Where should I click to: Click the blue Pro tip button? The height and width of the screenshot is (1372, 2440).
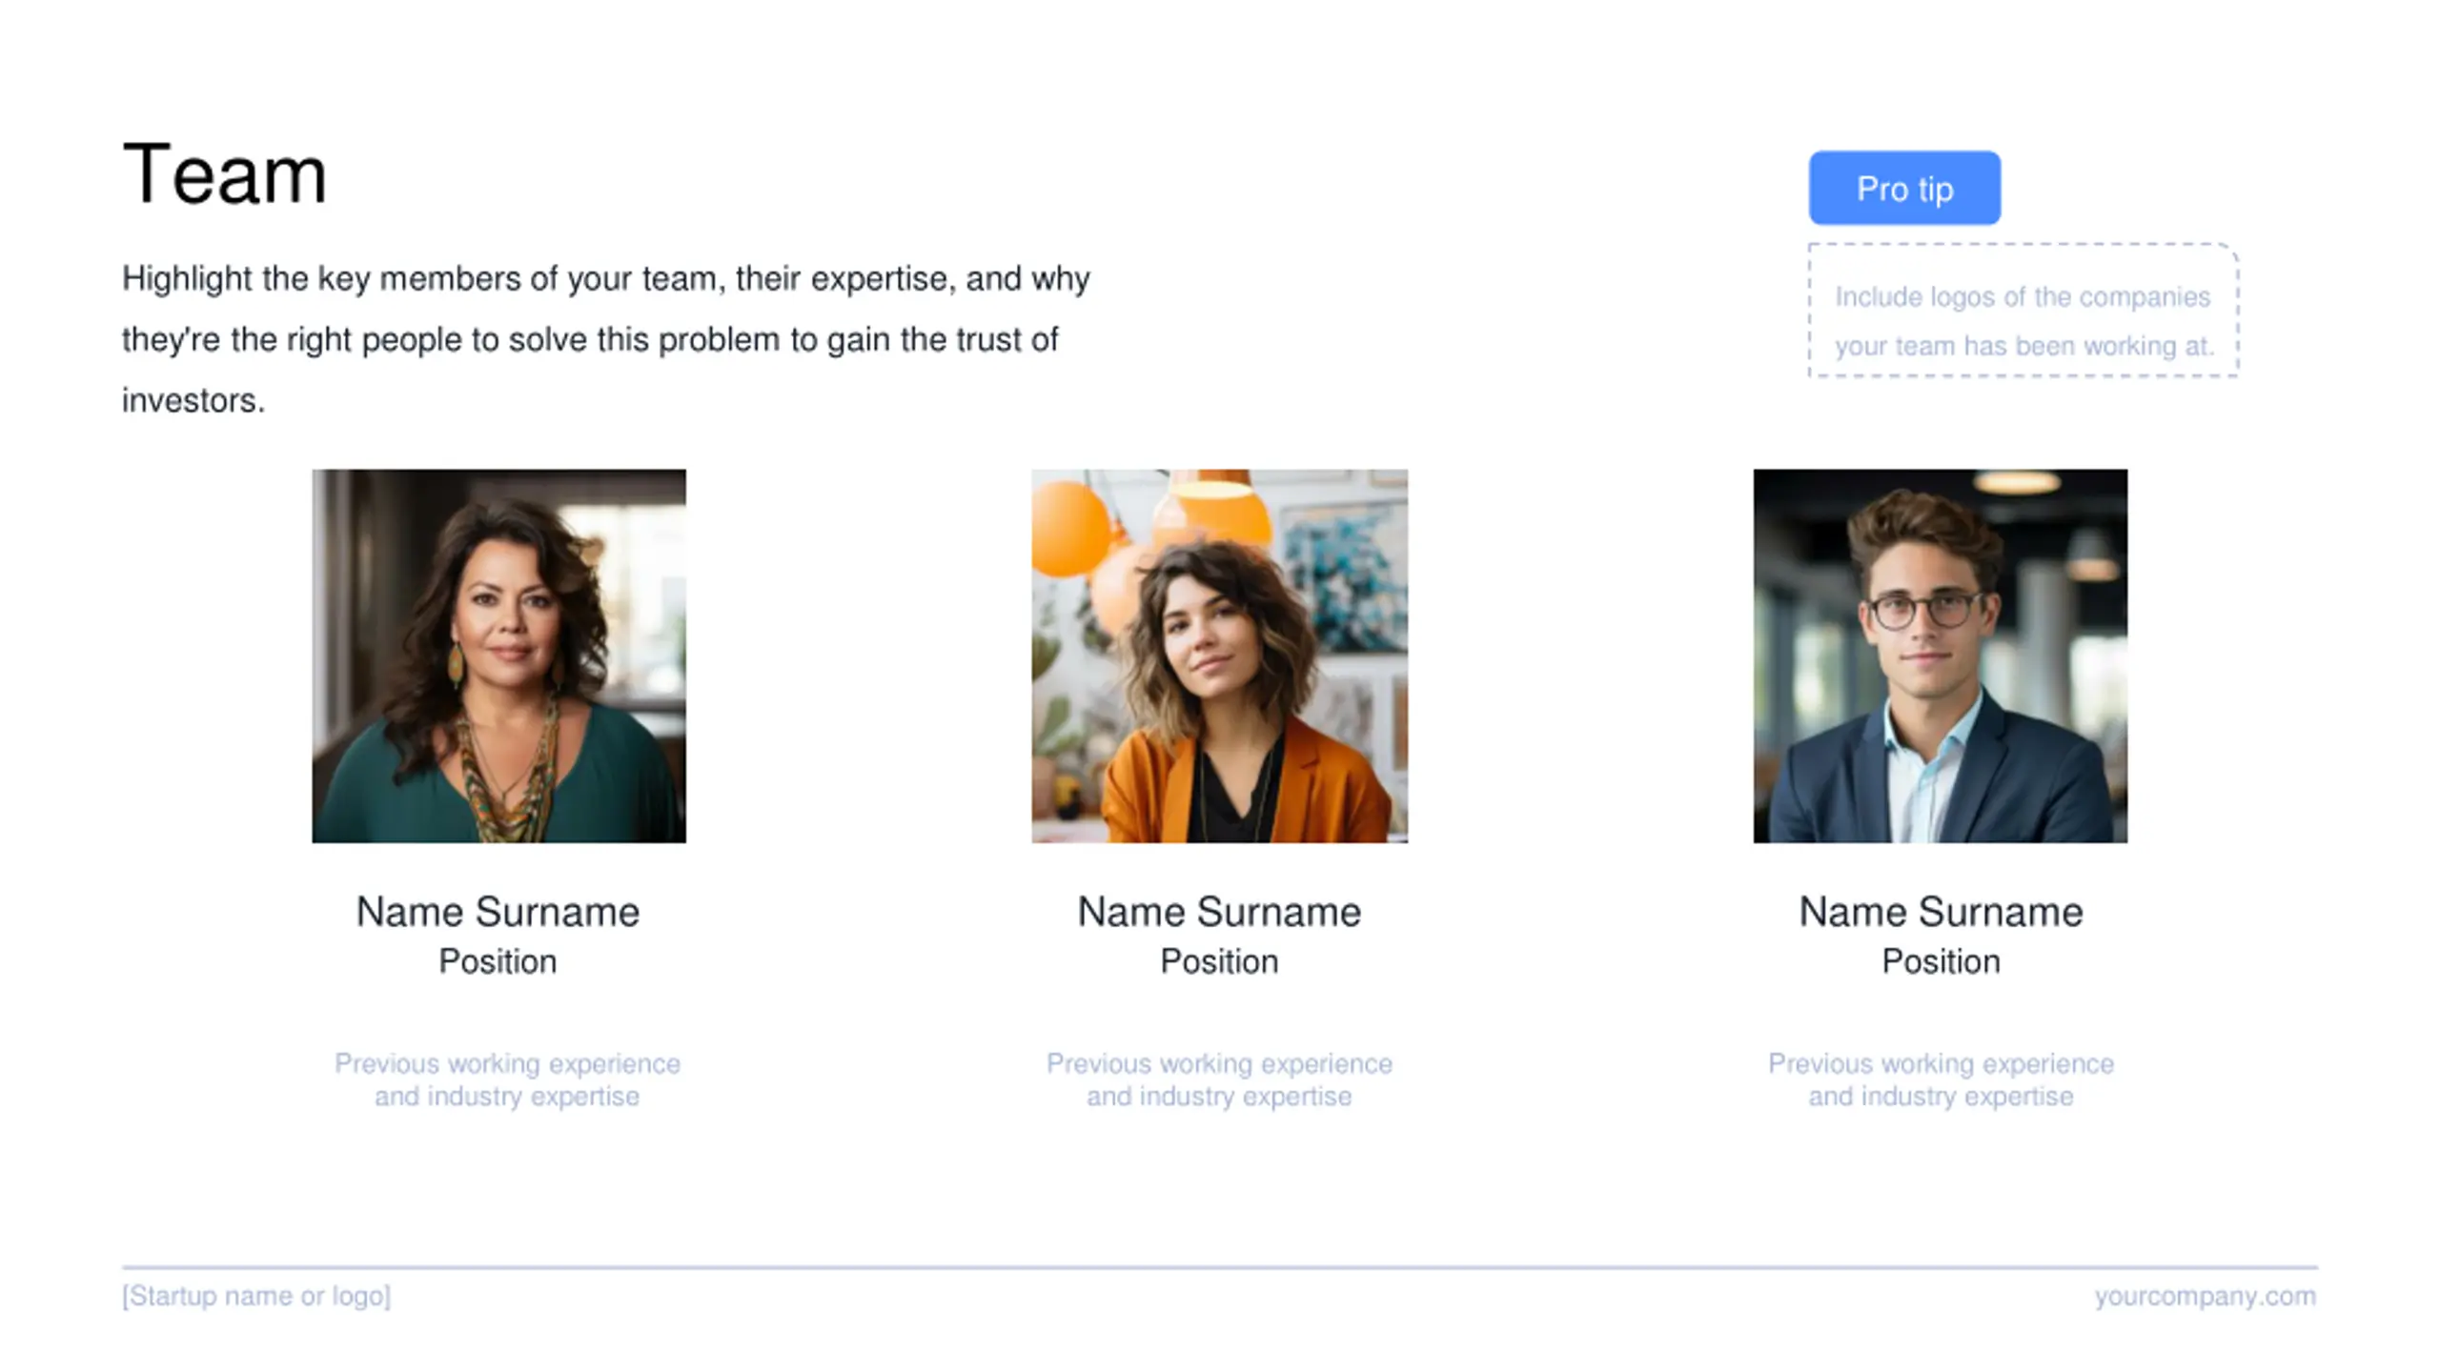click(x=1904, y=188)
